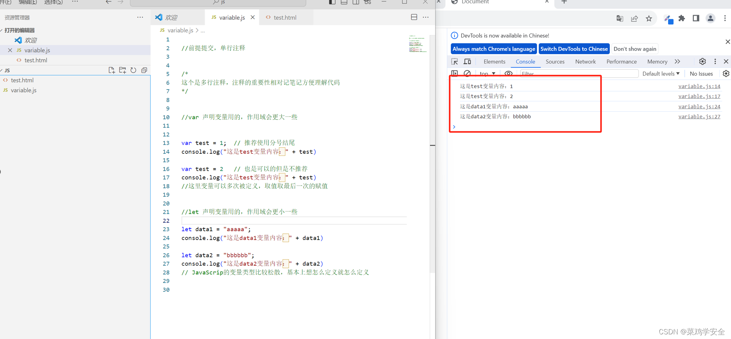
Task: Switch to the 欢迎 editor tab
Action: coord(171,17)
